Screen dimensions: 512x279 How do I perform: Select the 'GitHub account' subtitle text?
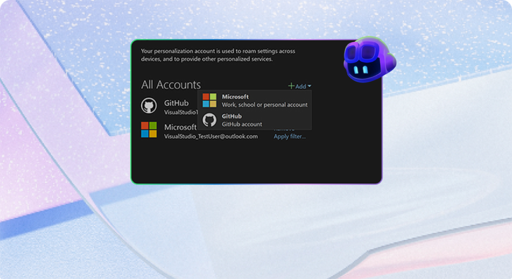pyautogui.click(x=241, y=124)
